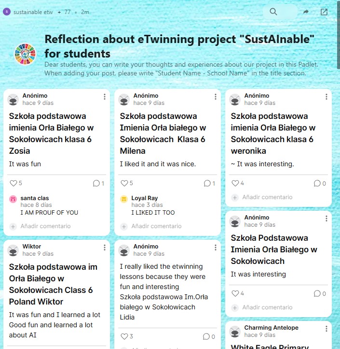Open the SustAInable project logo

(x=26, y=54)
